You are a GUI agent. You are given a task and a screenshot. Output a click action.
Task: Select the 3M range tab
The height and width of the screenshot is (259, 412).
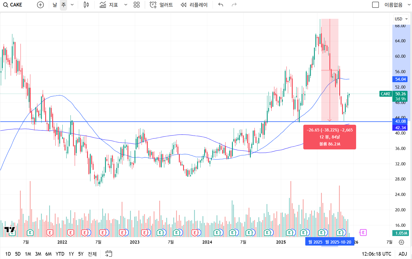tap(38, 254)
